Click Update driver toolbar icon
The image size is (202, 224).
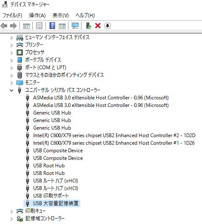point(89,26)
